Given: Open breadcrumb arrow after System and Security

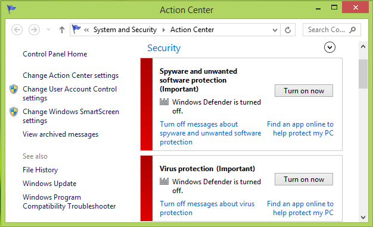Looking at the screenshot, I should tap(164, 30).
